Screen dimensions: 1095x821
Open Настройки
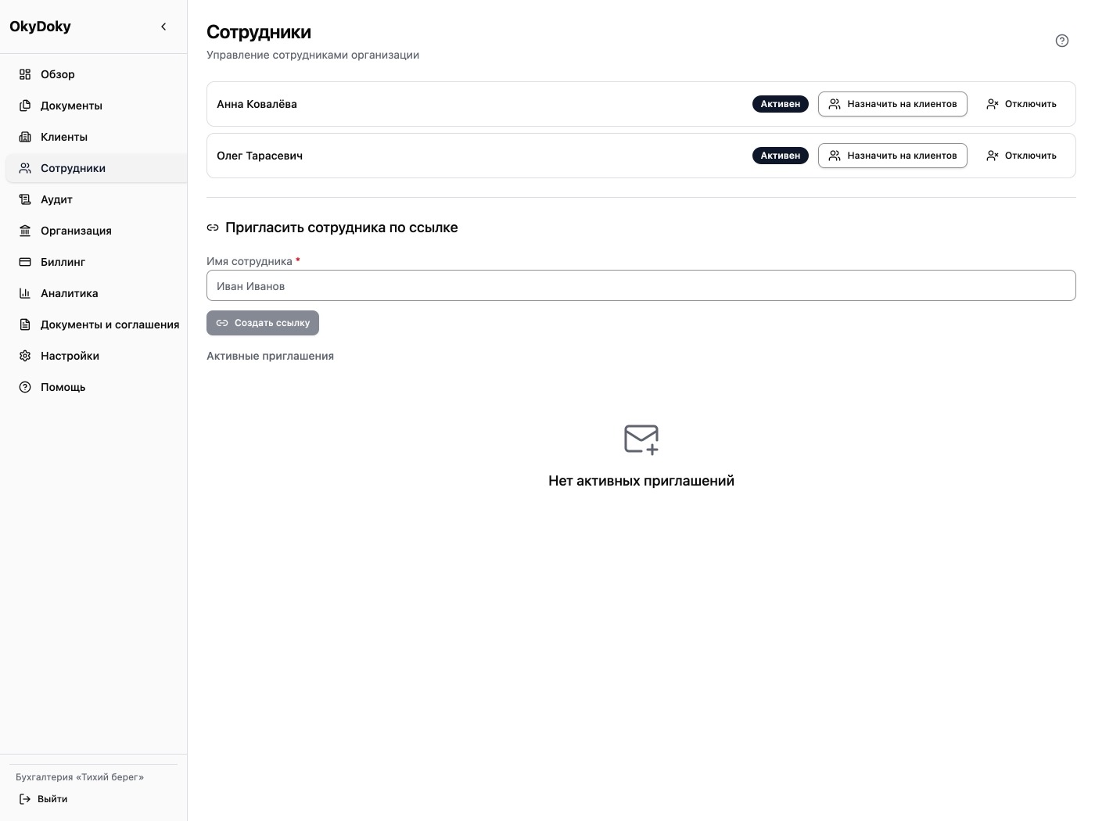tap(96, 356)
